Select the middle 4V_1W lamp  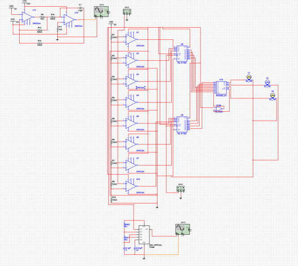click(267, 82)
